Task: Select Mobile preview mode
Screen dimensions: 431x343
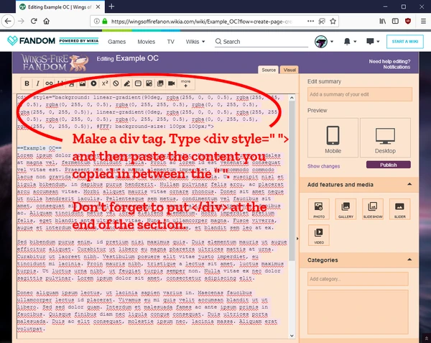Action: point(333,138)
